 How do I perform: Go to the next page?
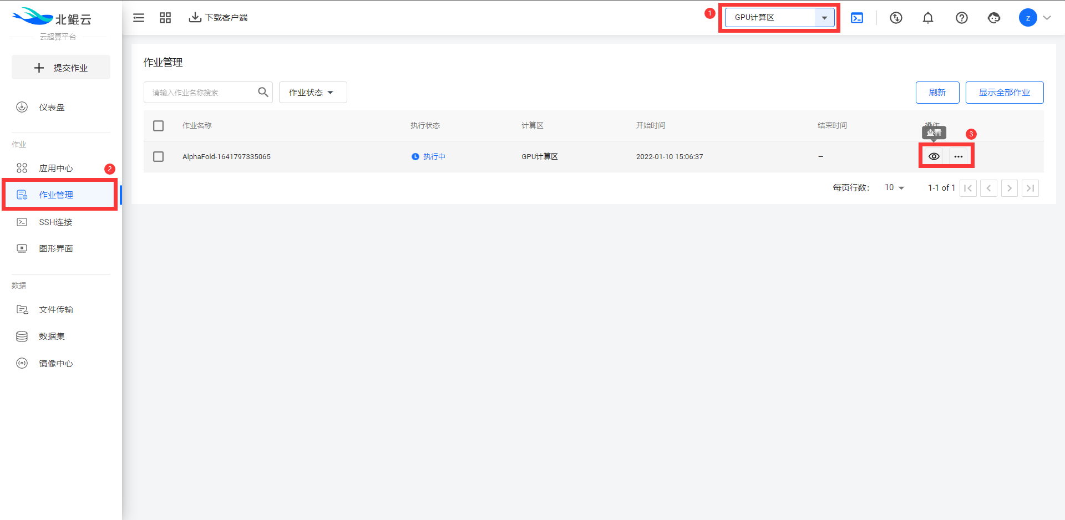click(x=1010, y=188)
